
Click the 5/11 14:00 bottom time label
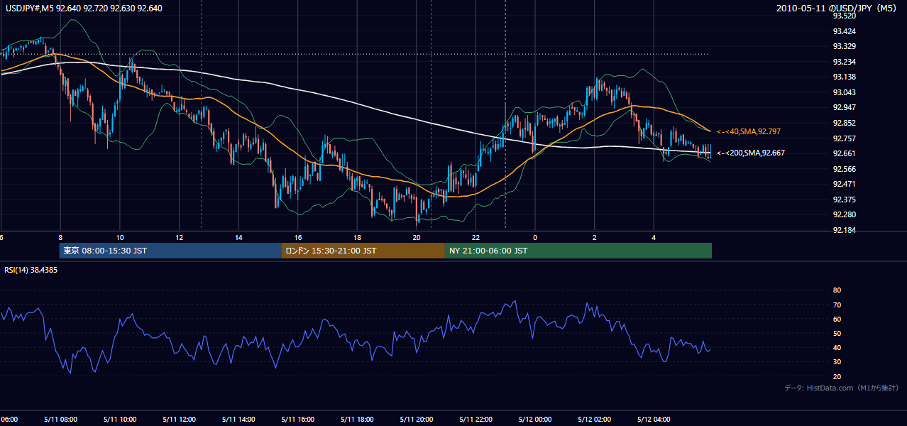pos(238,420)
